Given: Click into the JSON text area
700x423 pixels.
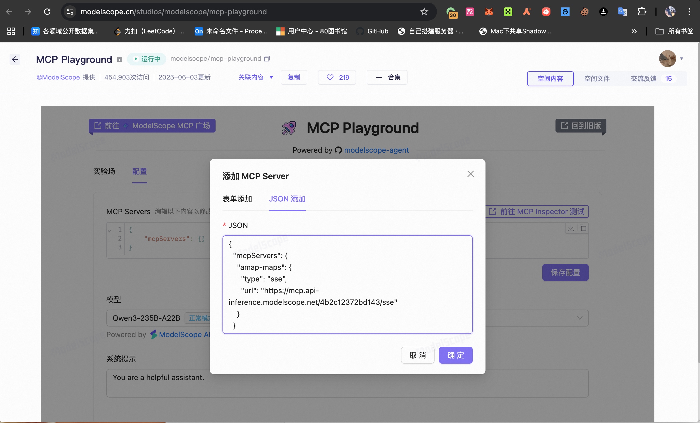Looking at the screenshot, I should [347, 284].
